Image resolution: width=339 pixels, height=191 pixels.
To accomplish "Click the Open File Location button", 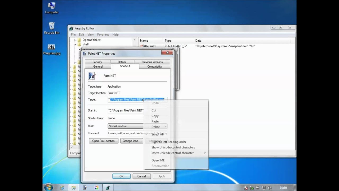I will 103,141.
